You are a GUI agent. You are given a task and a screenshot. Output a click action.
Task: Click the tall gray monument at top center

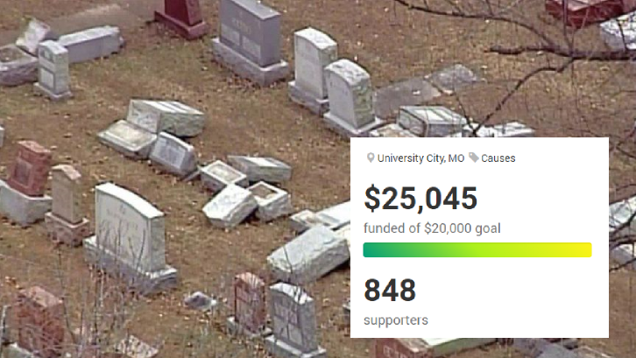[x=250, y=40]
